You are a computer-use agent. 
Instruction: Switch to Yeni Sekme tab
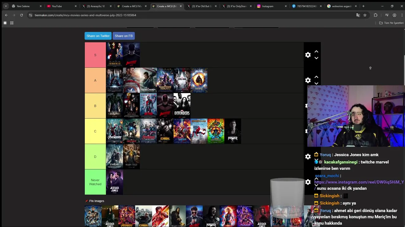pos(27,6)
